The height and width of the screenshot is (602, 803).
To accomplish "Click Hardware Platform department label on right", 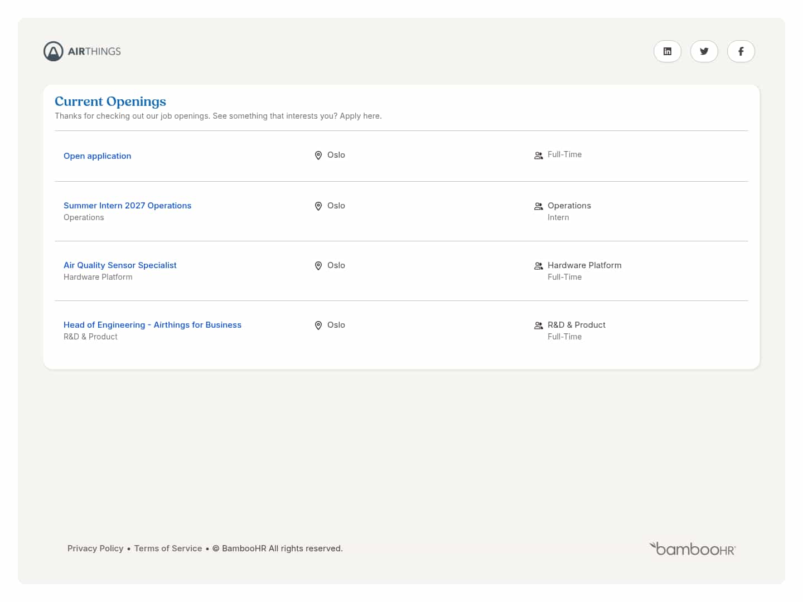I will pos(584,265).
